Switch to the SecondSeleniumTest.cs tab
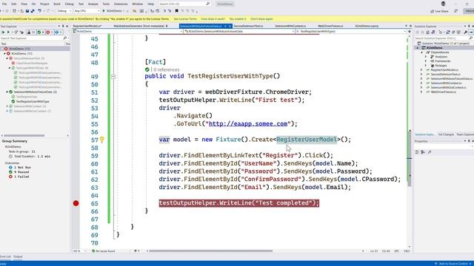This screenshot has height=266, width=474. coord(248,27)
